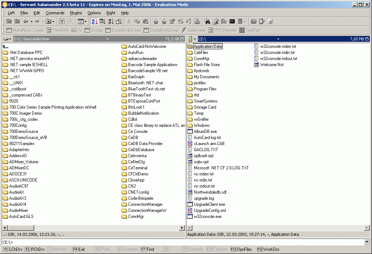Viewport: 372px width, 254px height.
Task: Click the Find files binoculars icon
Action: (x=207, y=21)
